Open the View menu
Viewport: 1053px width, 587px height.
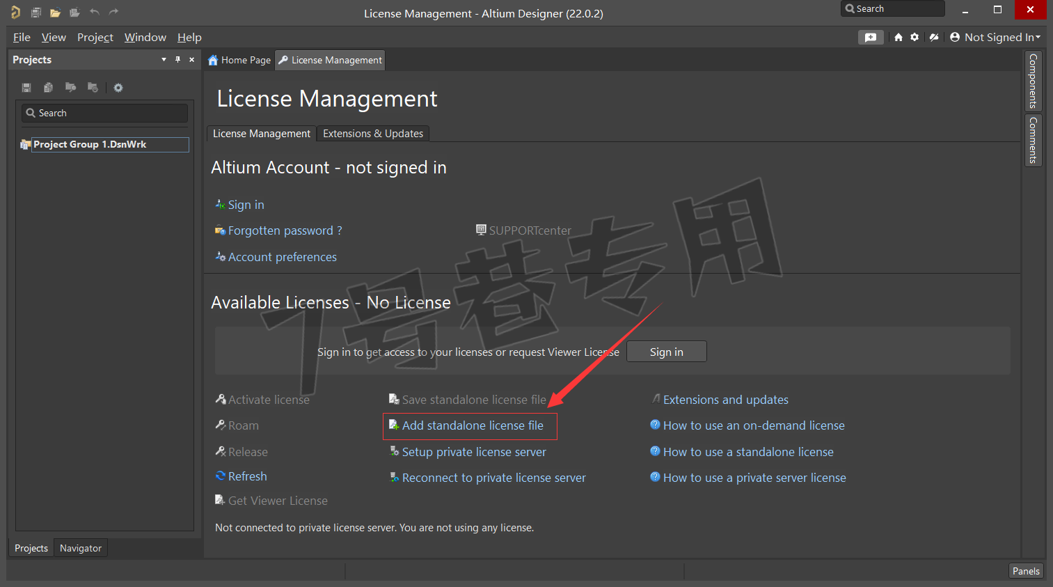(54, 38)
